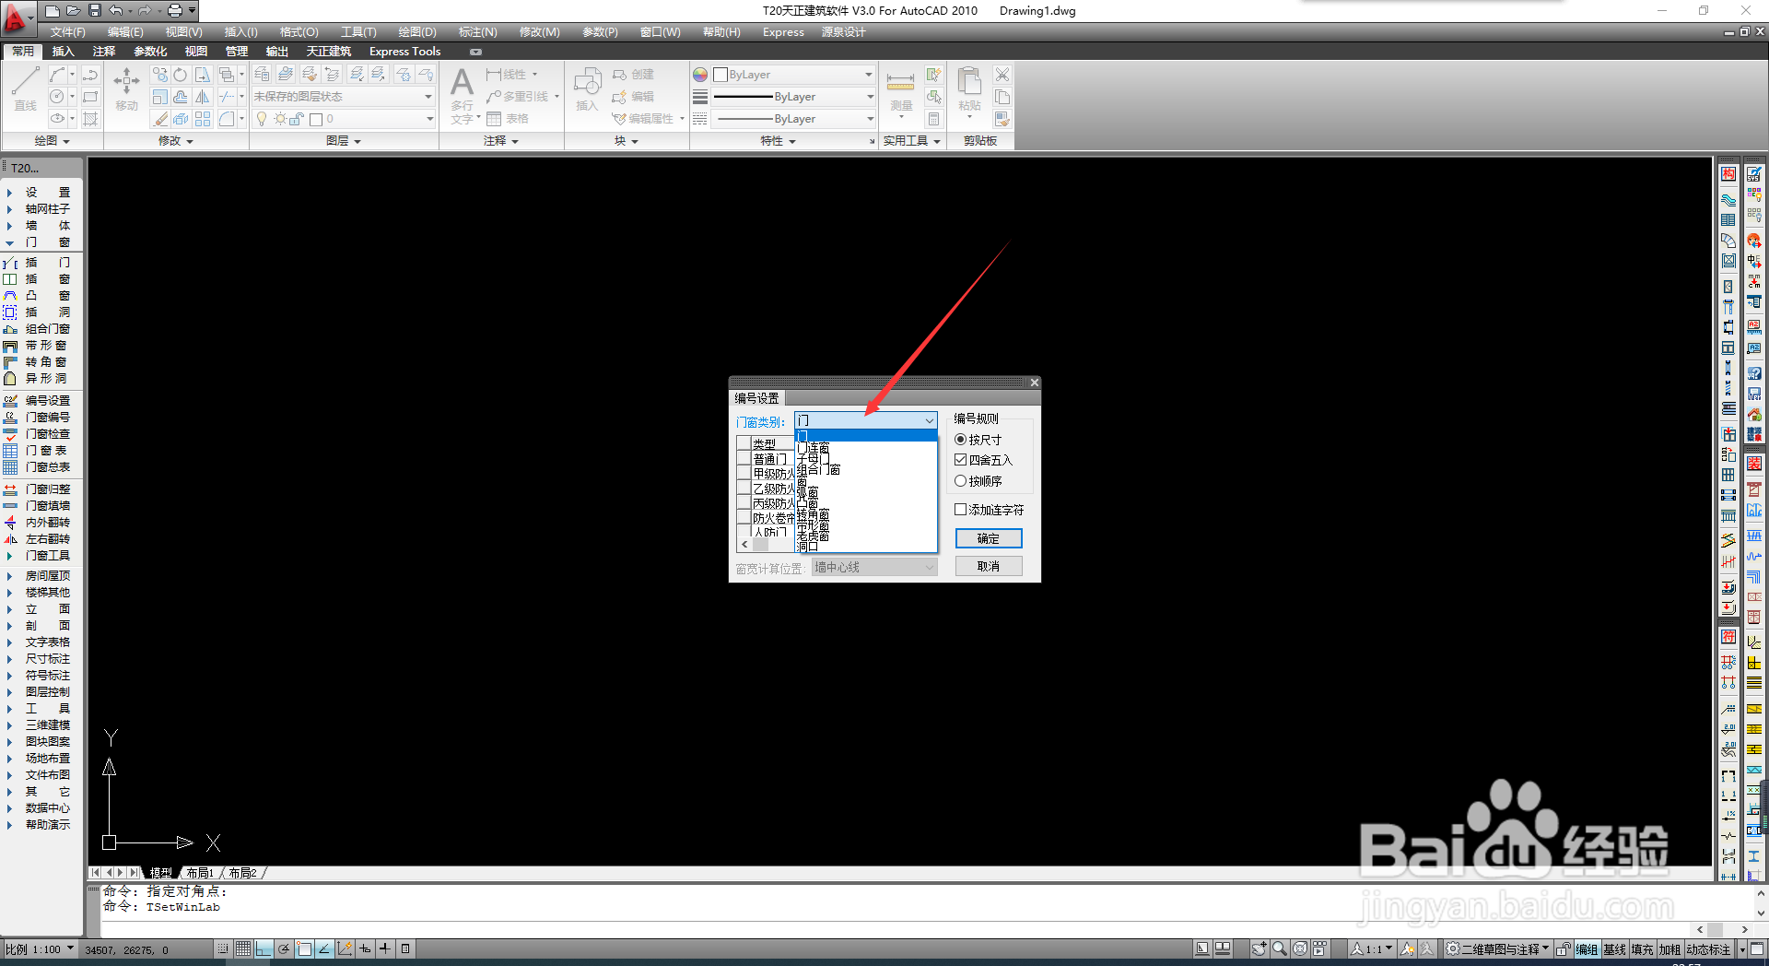The height and width of the screenshot is (966, 1769).
Task: Click the 编号设置 tab in the dialog
Action: [756, 398]
